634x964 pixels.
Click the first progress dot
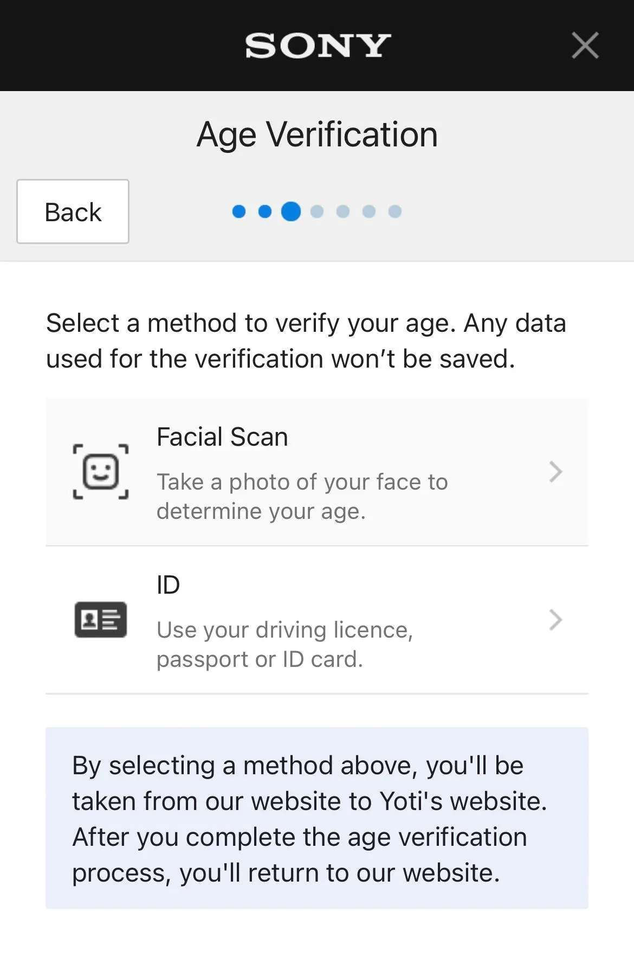[239, 211]
